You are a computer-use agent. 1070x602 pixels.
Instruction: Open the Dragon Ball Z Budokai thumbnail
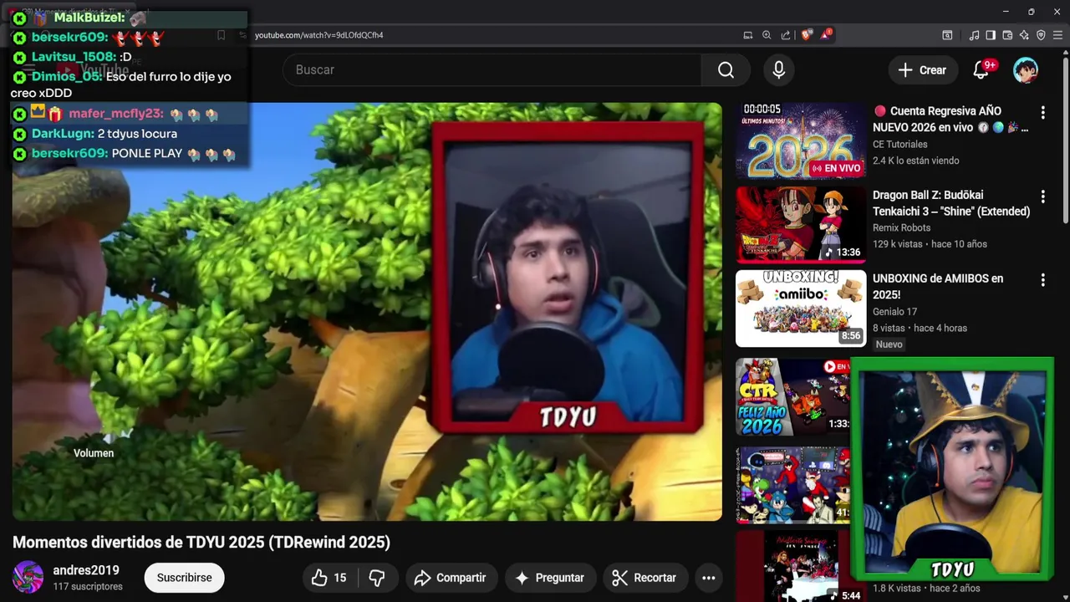tap(801, 224)
